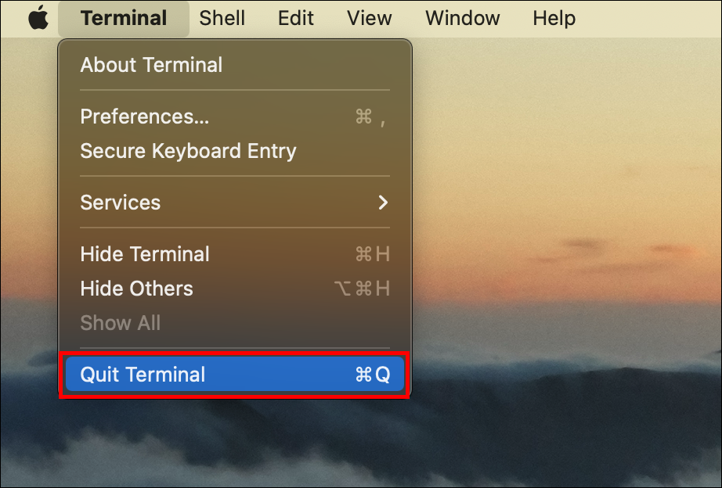722x488 pixels.
Task: Open the Window menu
Action: tap(463, 18)
